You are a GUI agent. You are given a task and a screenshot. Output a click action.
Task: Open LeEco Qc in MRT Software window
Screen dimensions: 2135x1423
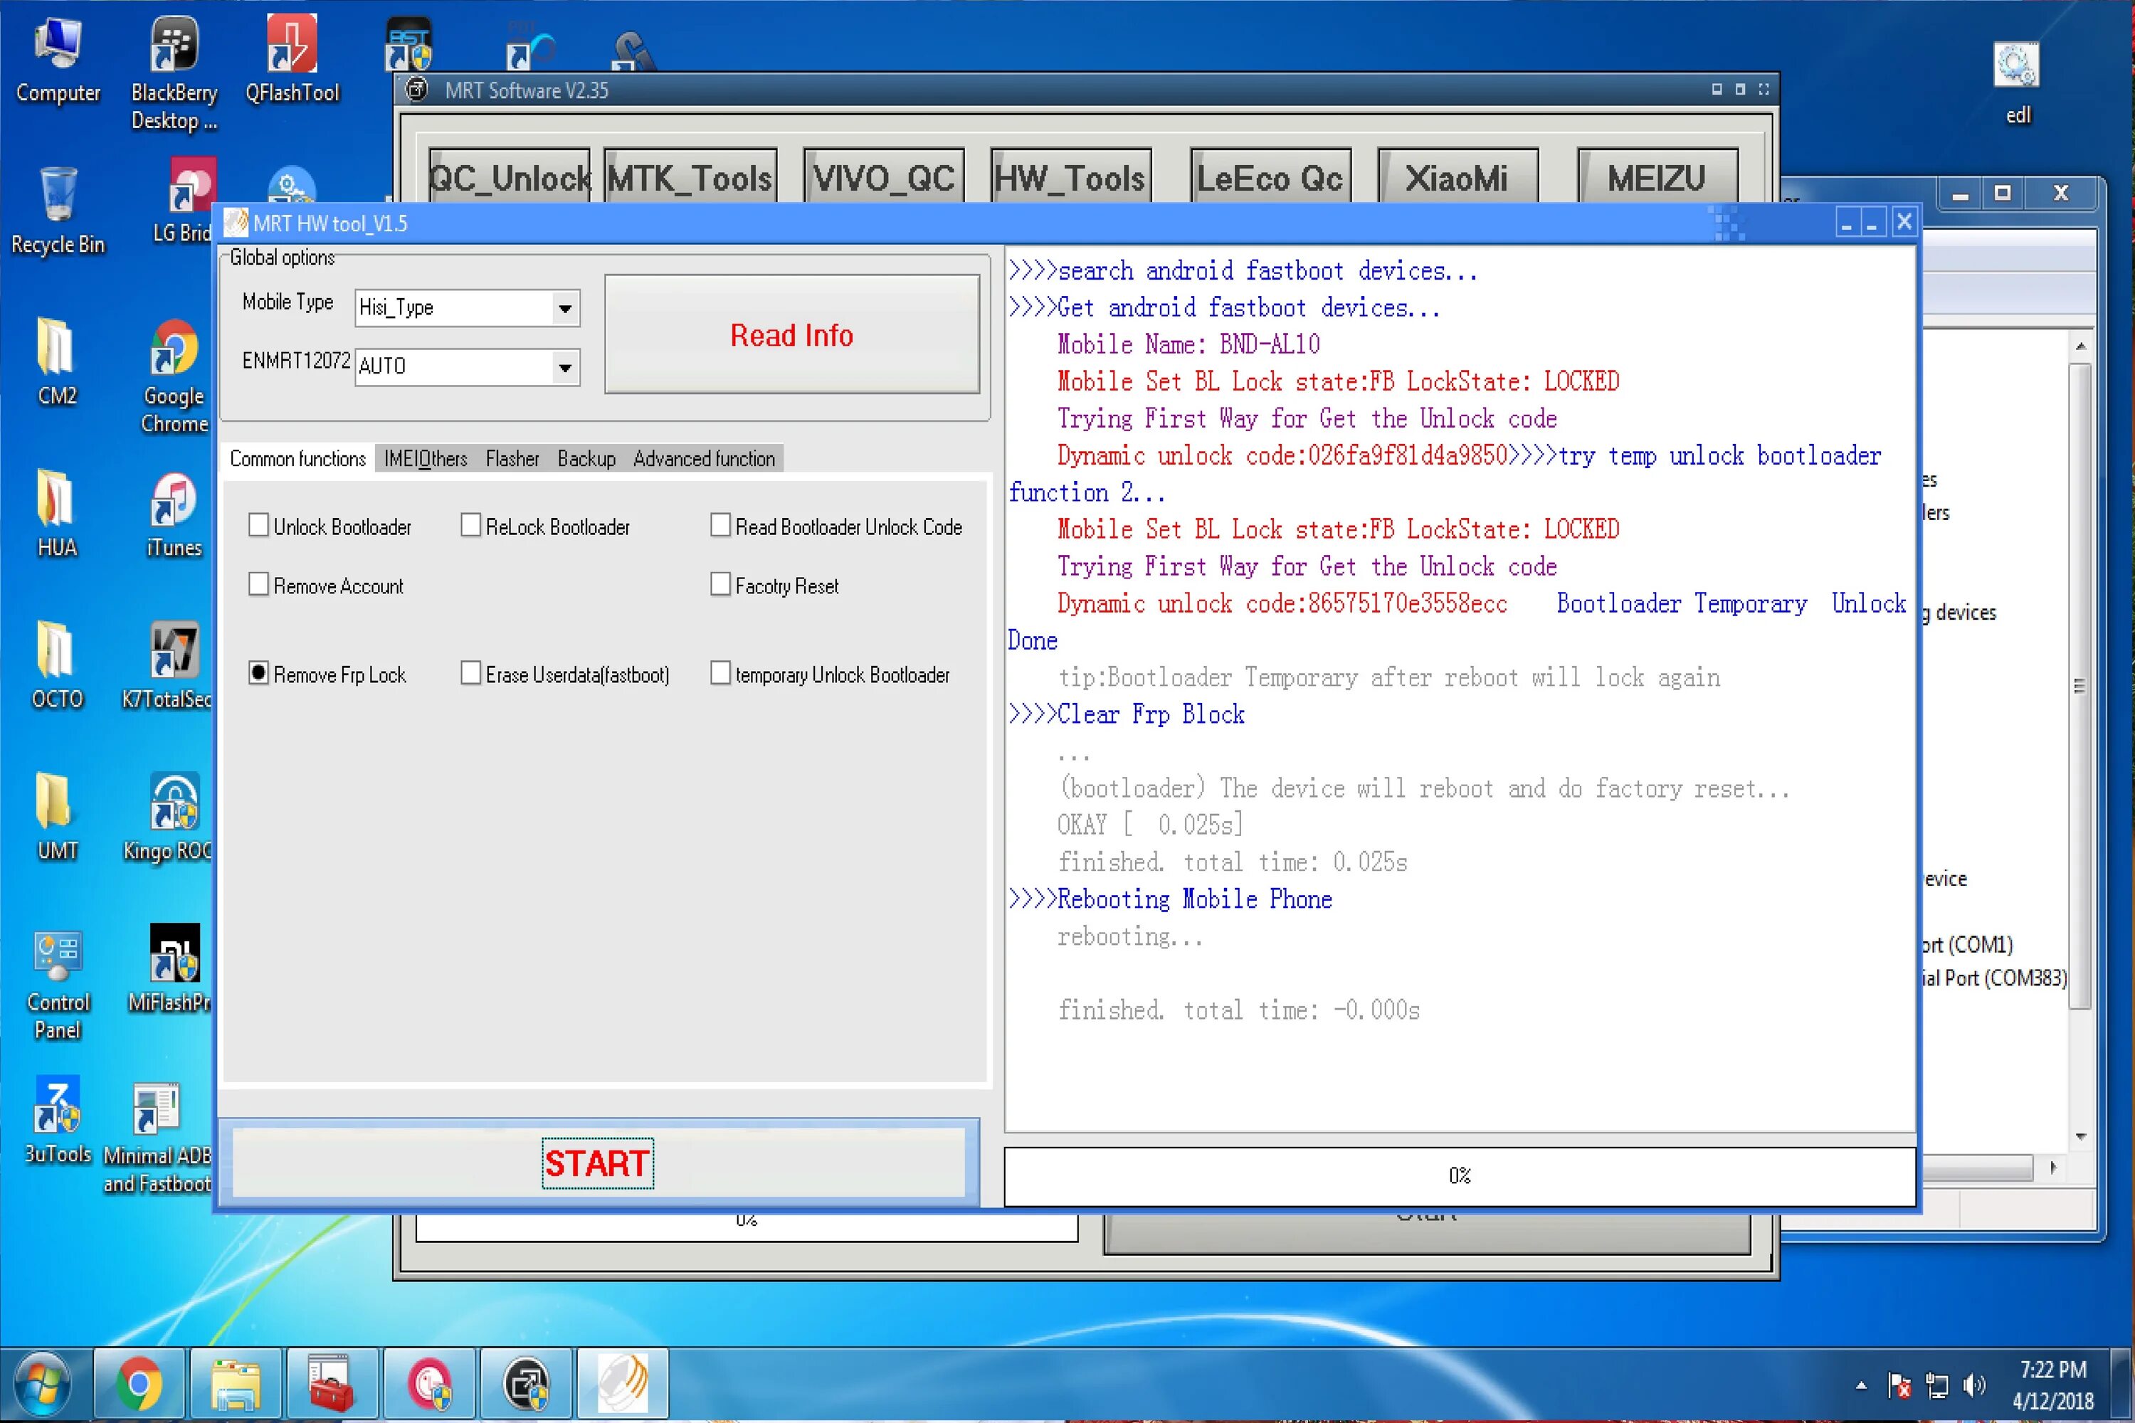tap(1271, 177)
